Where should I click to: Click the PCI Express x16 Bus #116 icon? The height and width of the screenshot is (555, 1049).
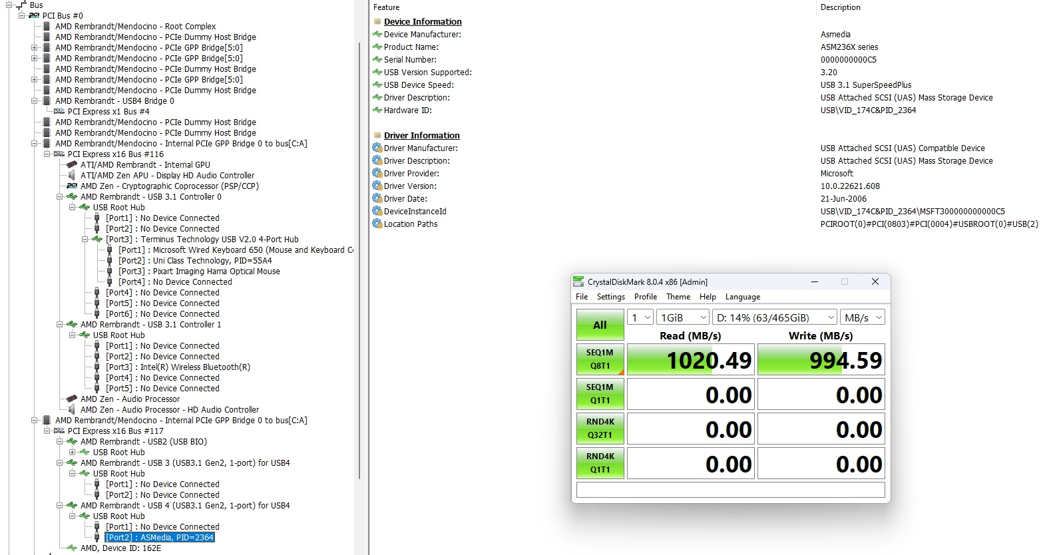pos(59,154)
